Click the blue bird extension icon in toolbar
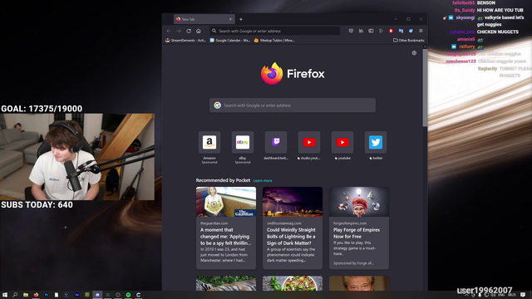The height and width of the screenshot is (299, 532). coord(411,31)
